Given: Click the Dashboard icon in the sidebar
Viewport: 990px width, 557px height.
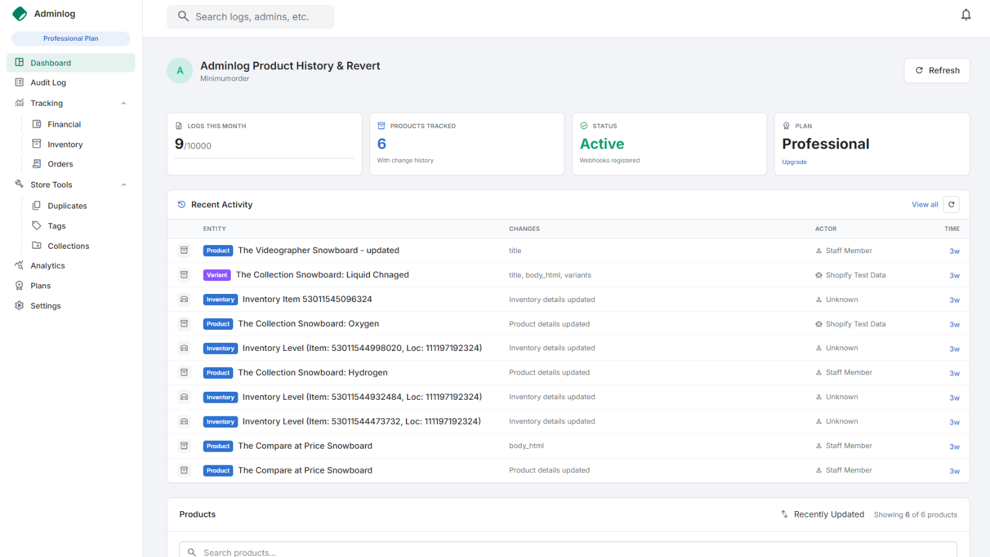Looking at the screenshot, I should [x=19, y=63].
